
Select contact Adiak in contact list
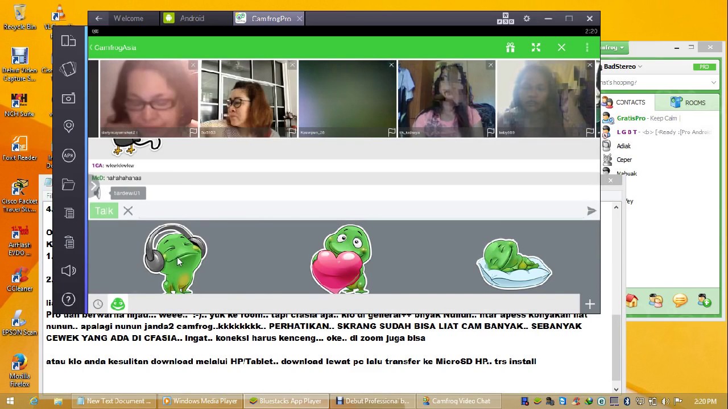tap(660, 146)
